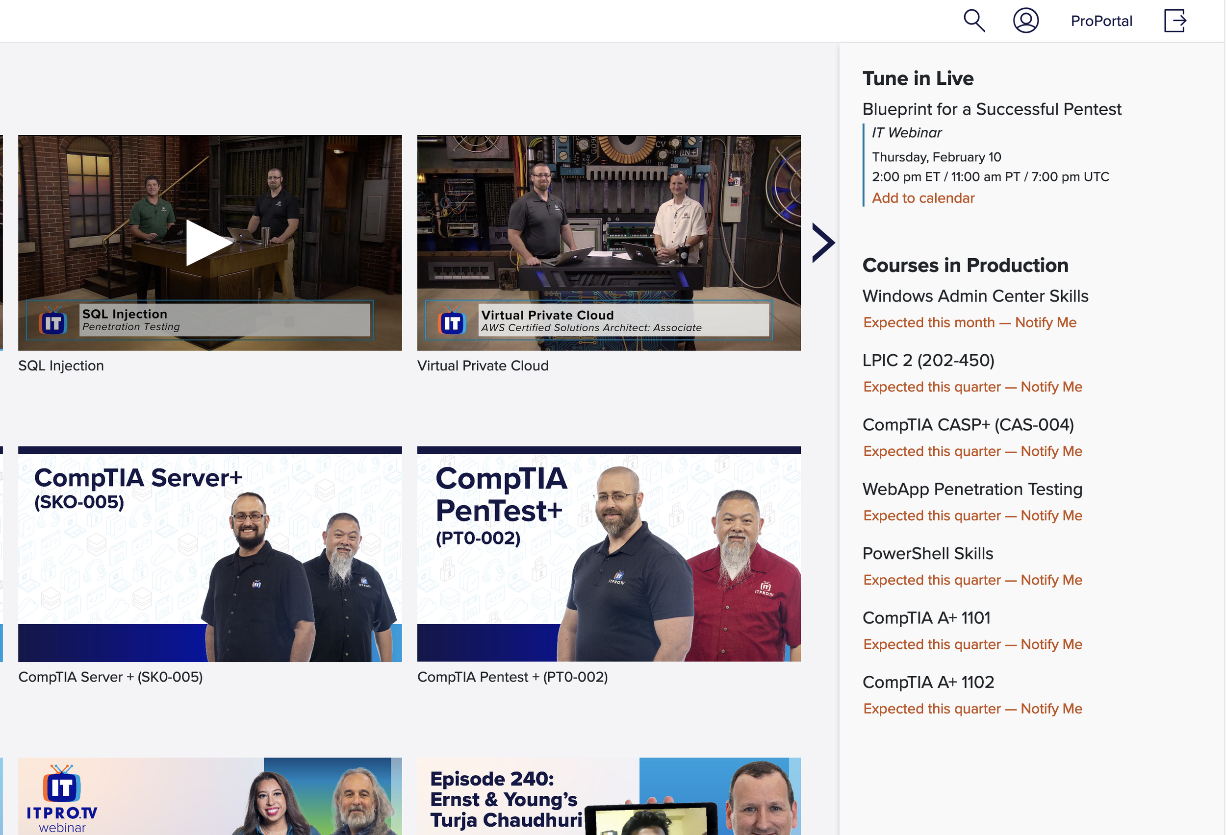Click Add to calendar link
1226x835 pixels.
(x=923, y=198)
